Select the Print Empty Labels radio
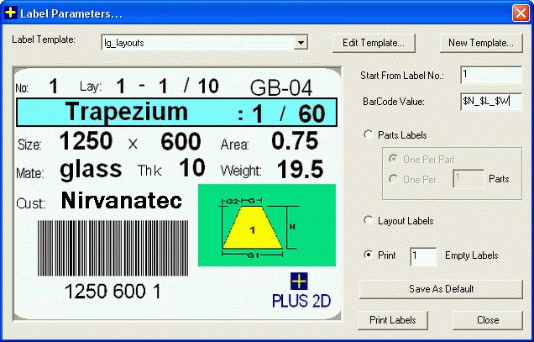Viewport: 534px width, 342px height. tap(368, 255)
